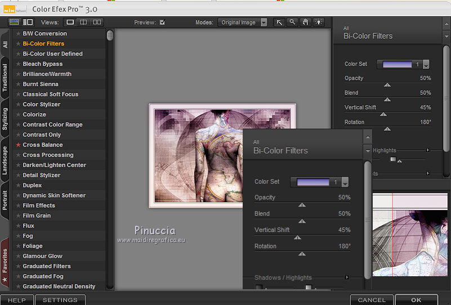Switch to split preview view
The image size is (451, 305).
[x=84, y=22]
